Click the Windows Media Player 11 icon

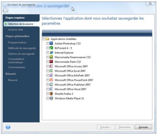point(51,98)
